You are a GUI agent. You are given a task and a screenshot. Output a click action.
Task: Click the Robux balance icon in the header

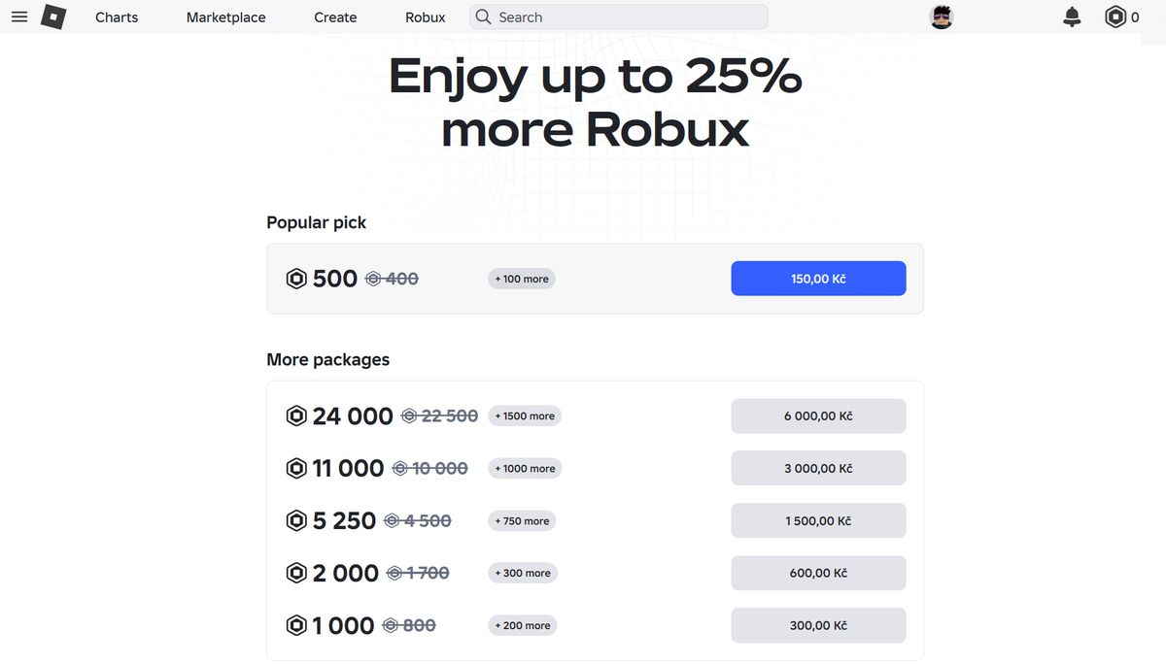(1115, 17)
